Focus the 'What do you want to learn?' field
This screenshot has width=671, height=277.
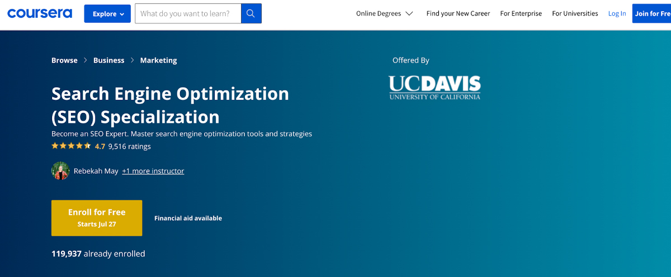(x=188, y=13)
